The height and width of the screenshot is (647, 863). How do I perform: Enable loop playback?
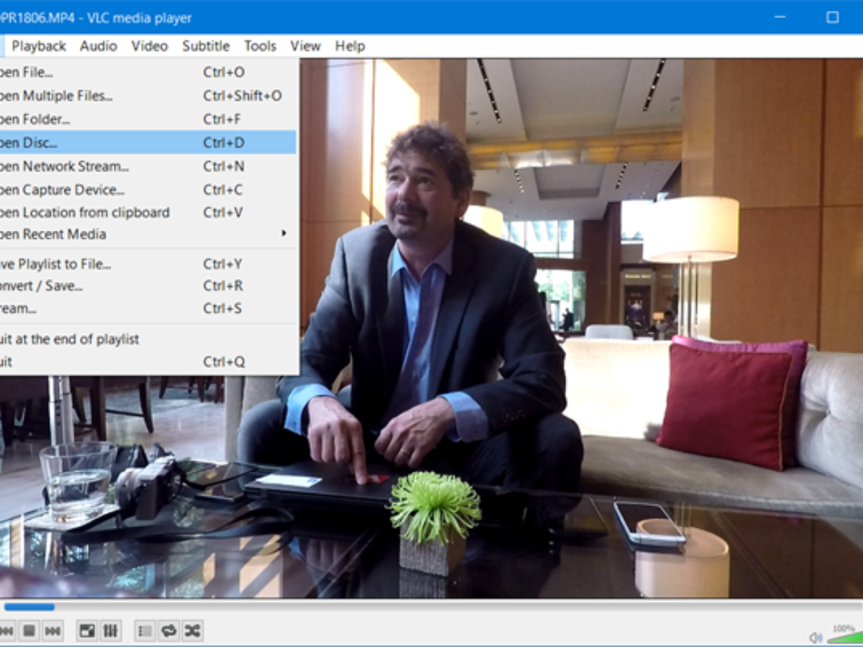tap(168, 630)
